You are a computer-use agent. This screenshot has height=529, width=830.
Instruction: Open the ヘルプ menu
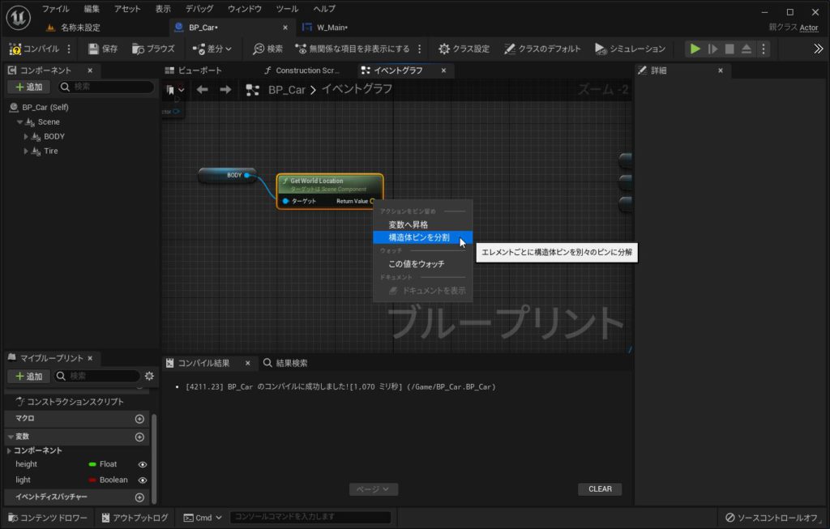click(x=324, y=9)
